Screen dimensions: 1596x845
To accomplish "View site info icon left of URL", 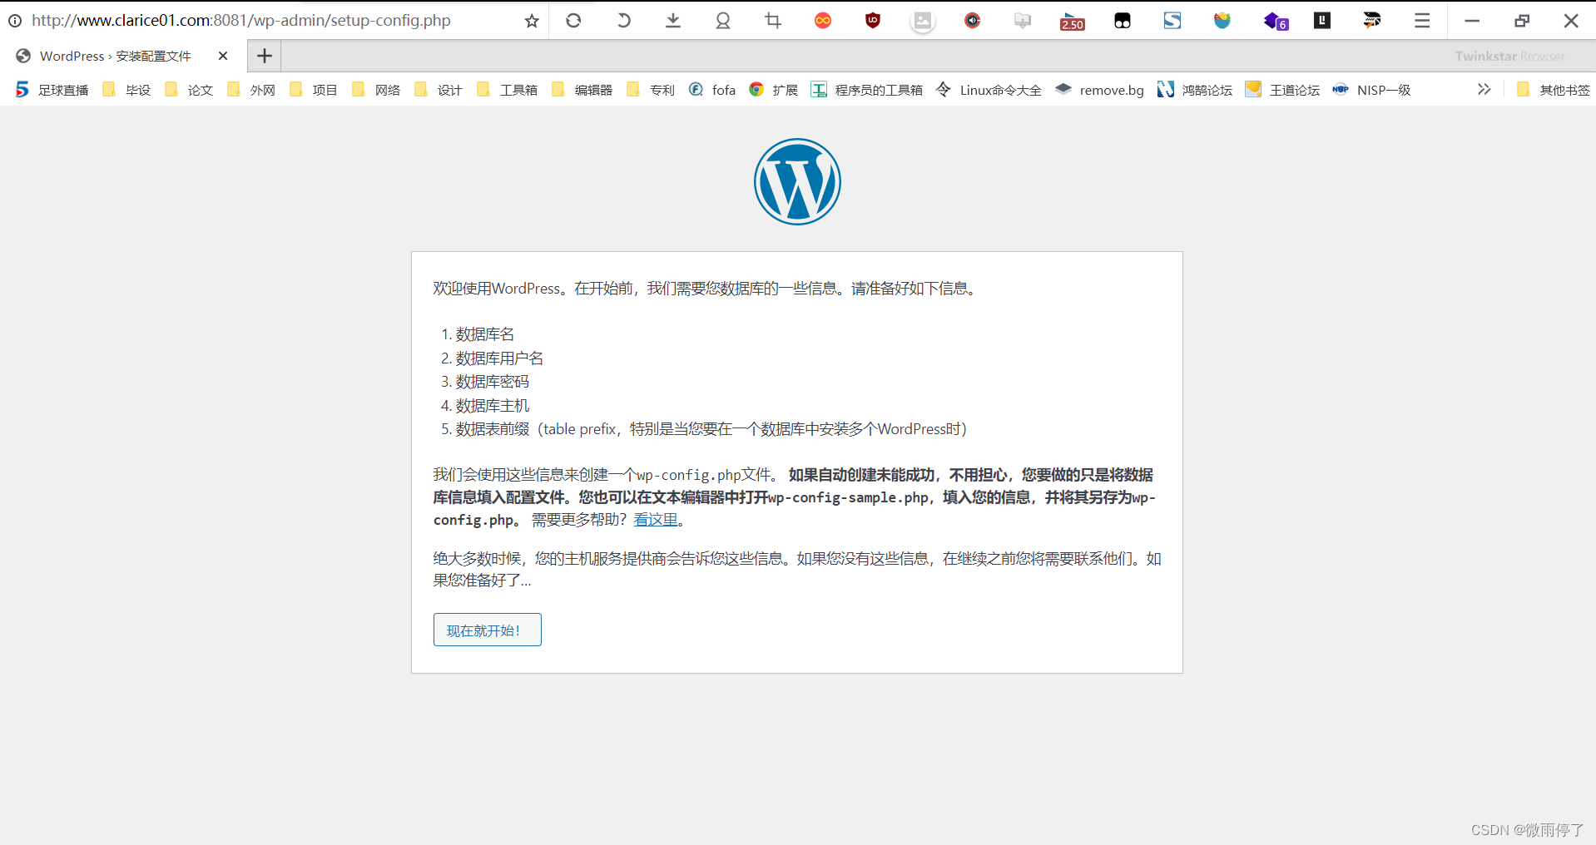I will click(15, 21).
